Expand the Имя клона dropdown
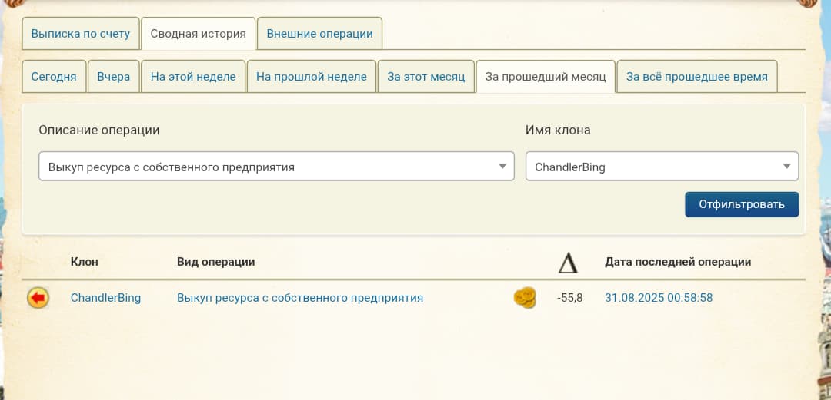The image size is (831, 400). [662, 167]
